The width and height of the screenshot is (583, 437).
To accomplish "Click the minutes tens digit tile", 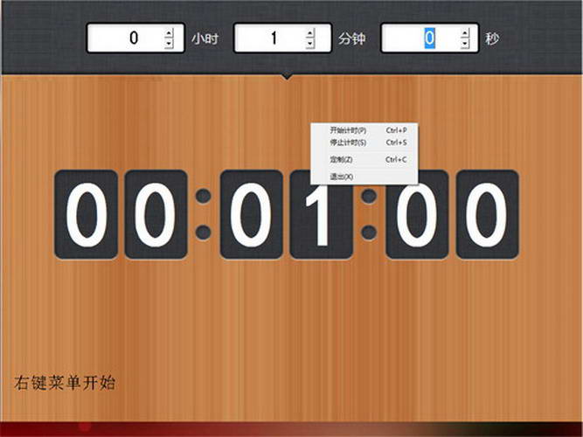I will [x=252, y=214].
